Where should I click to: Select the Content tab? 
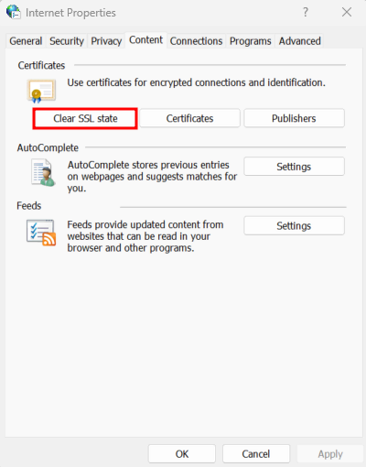[x=145, y=40]
